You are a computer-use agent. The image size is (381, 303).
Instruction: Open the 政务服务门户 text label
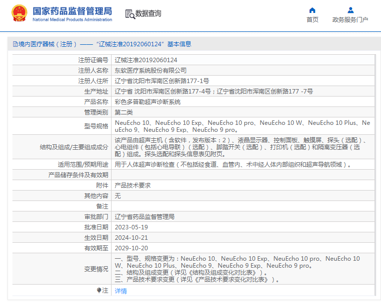pos(350,20)
